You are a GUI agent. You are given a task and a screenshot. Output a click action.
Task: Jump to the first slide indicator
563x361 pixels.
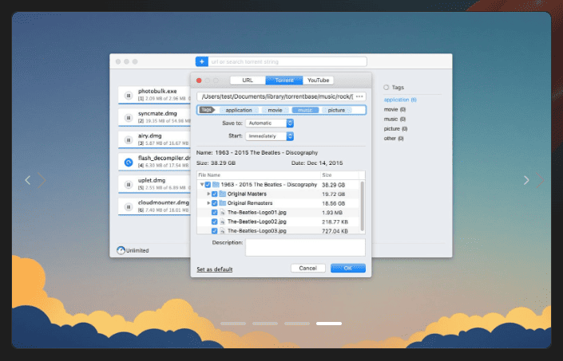point(233,324)
